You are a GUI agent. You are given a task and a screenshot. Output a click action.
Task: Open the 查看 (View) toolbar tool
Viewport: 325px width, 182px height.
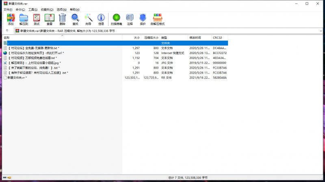pyautogui.click(x=49, y=19)
